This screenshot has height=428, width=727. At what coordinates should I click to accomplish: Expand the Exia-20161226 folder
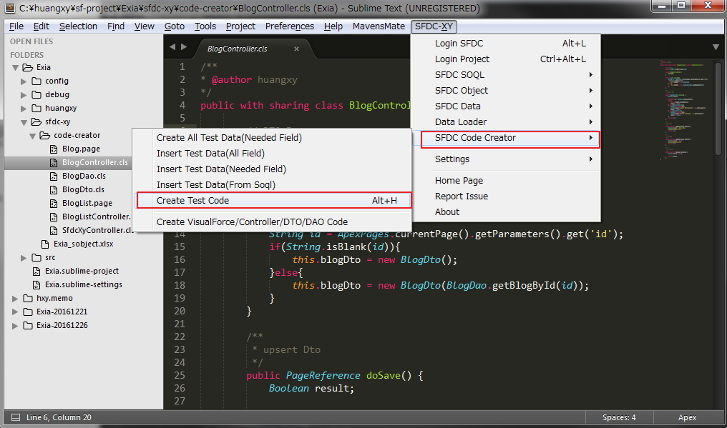click(x=15, y=325)
